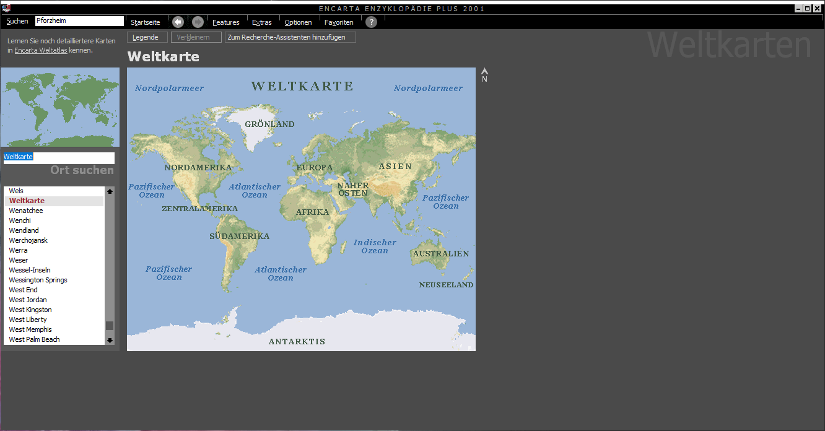Click the forward arrow navigation icon
Viewport: 825px width, 431px height.
click(x=198, y=22)
